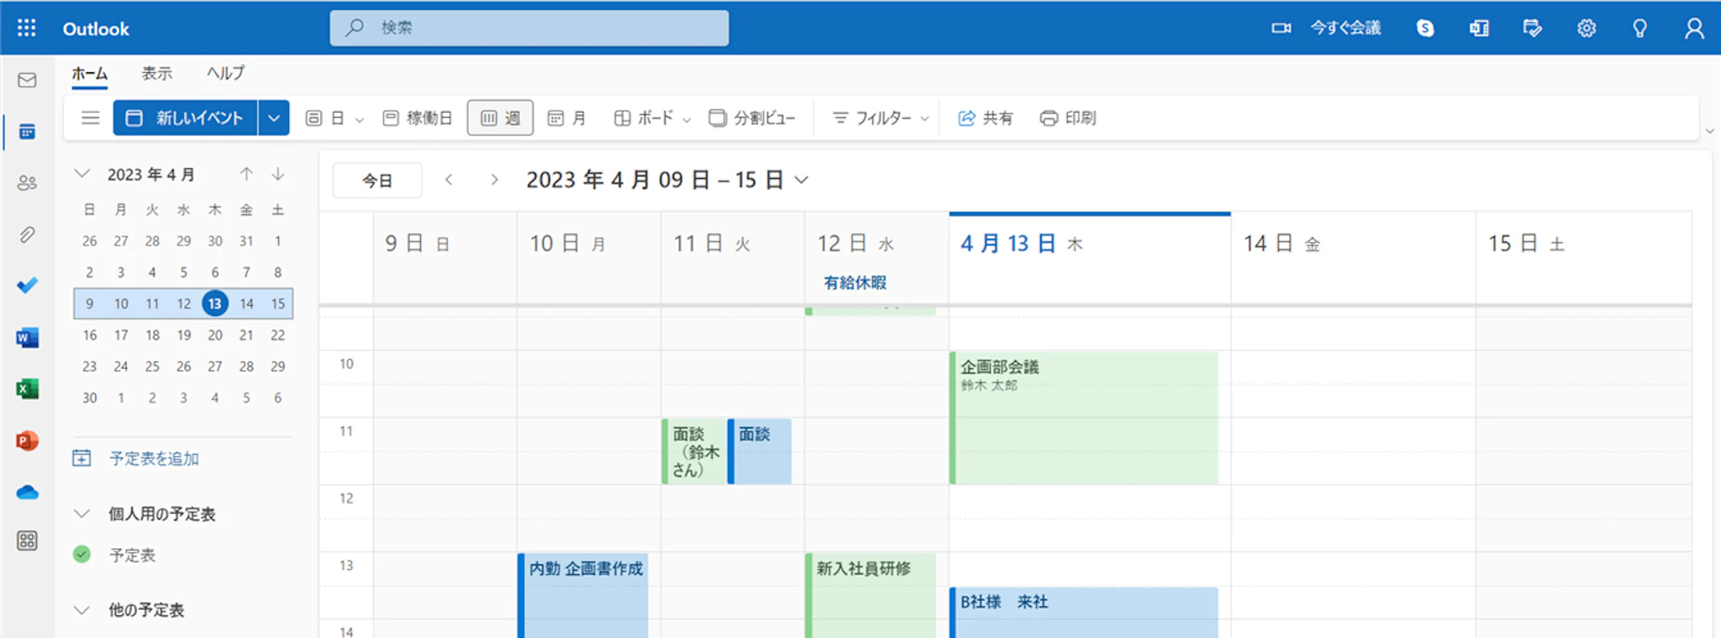Switch to the 表示 tab
Viewport: 1721px width, 638px height.
click(156, 73)
